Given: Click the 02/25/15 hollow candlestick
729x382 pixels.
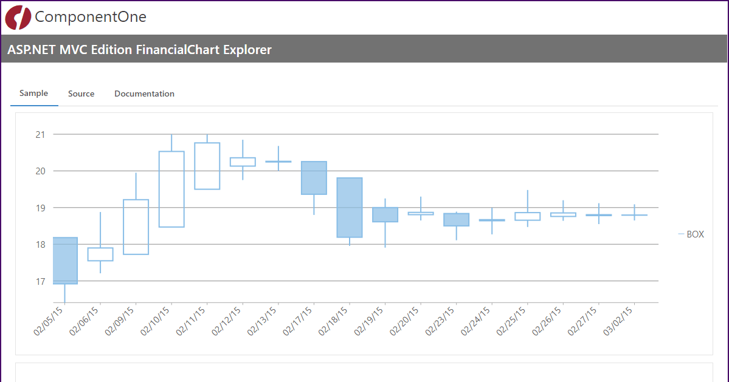Looking at the screenshot, I should click(527, 216).
